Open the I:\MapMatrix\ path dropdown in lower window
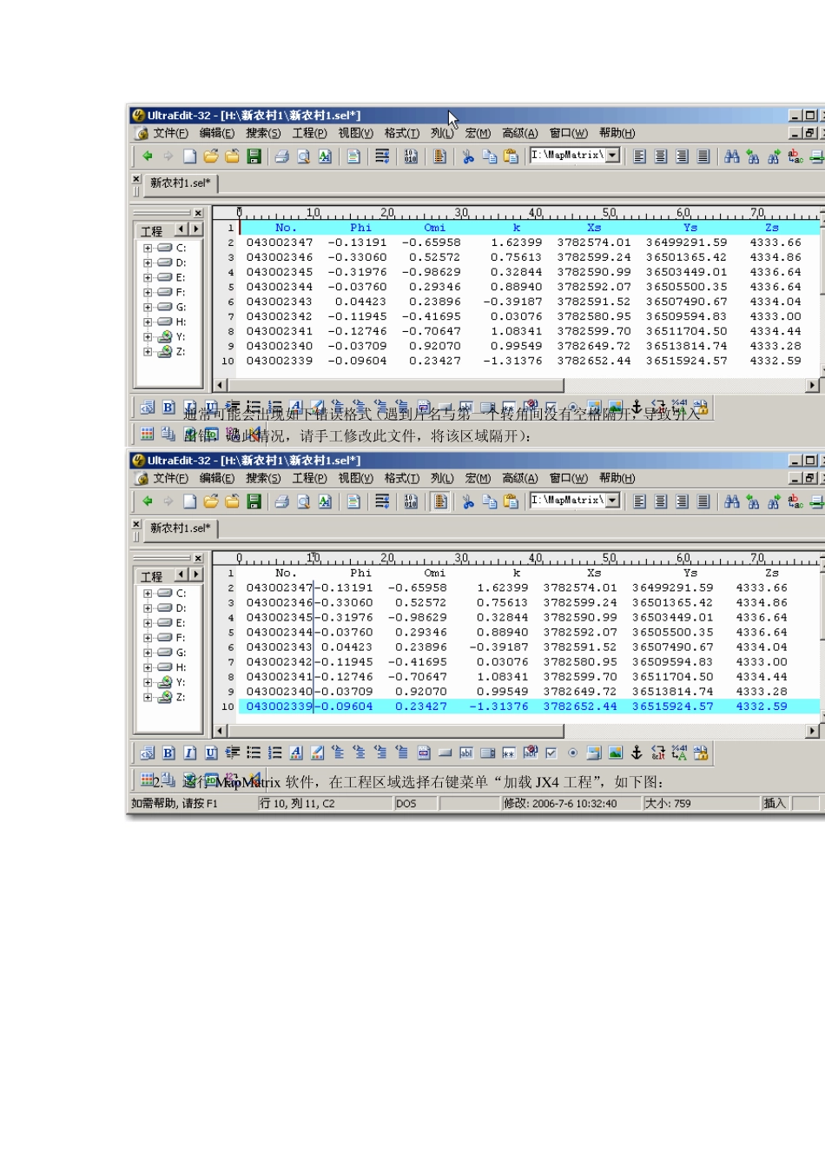 click(613, 501)
